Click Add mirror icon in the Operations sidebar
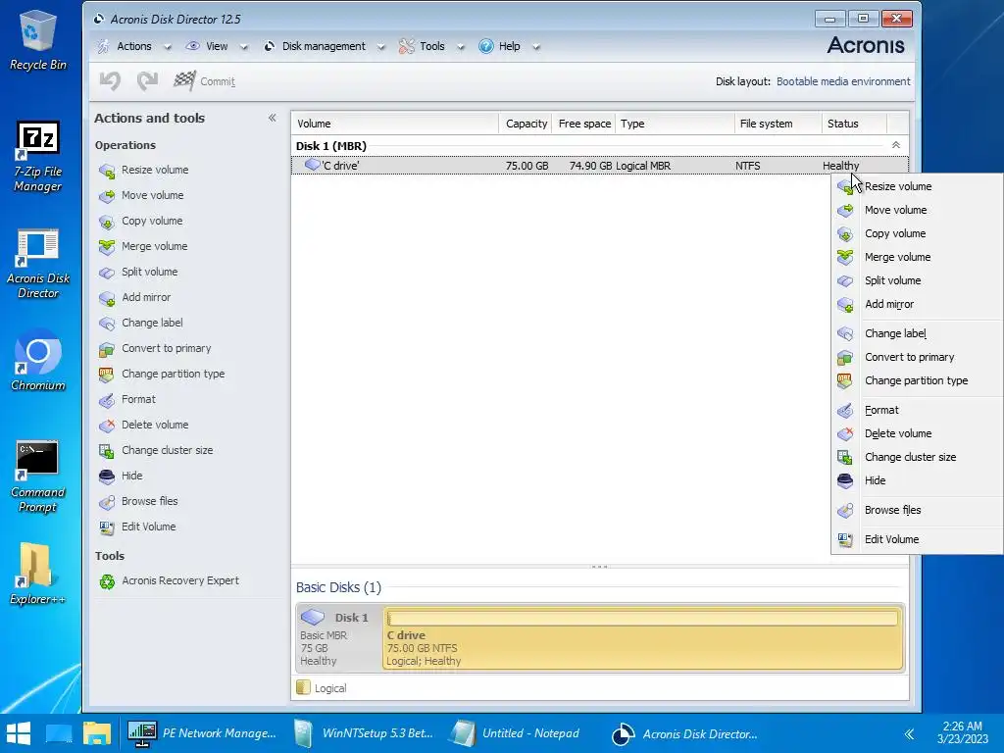The image size is (1004, 753). pos(107,298)
